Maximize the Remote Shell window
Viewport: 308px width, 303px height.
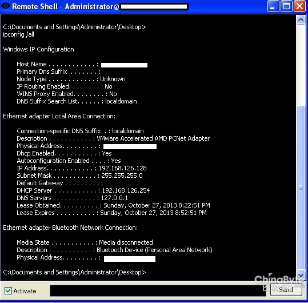[x=286, y=6]
